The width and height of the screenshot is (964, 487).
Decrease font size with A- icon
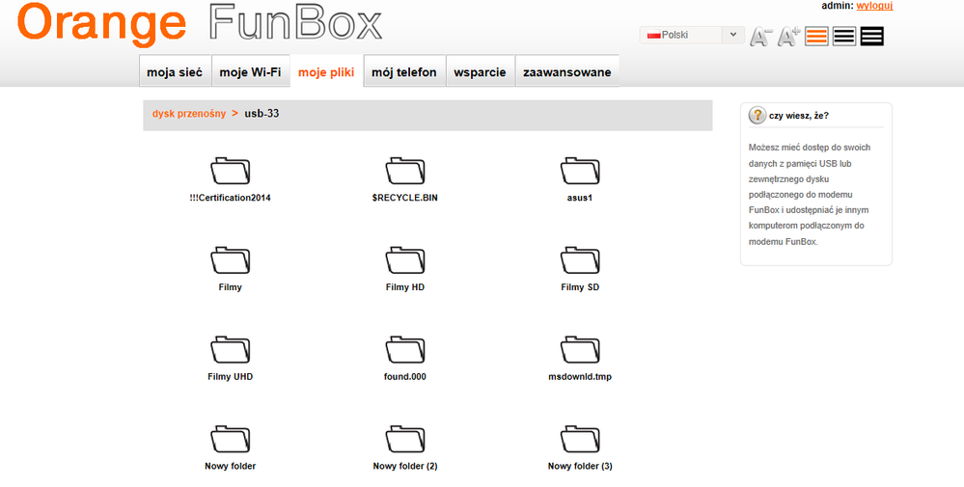[761, 37]
